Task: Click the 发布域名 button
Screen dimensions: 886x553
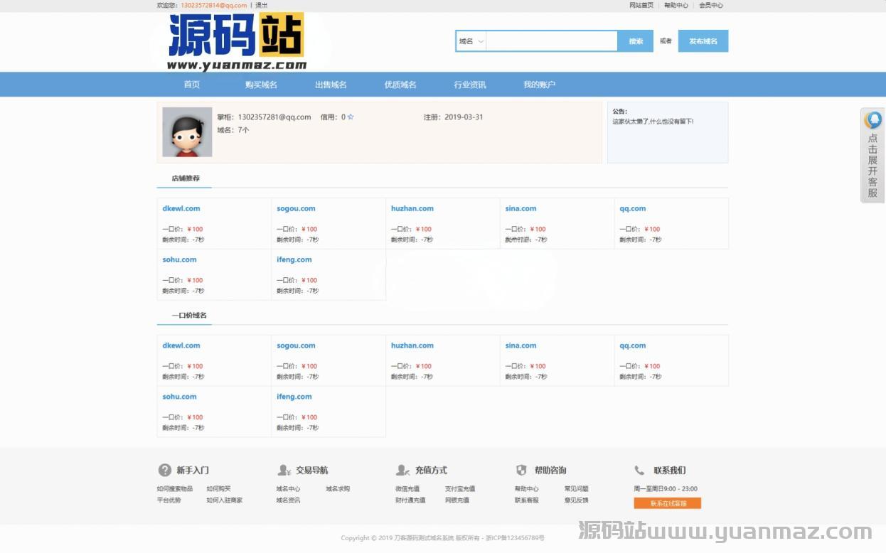Action: (703, 41)
